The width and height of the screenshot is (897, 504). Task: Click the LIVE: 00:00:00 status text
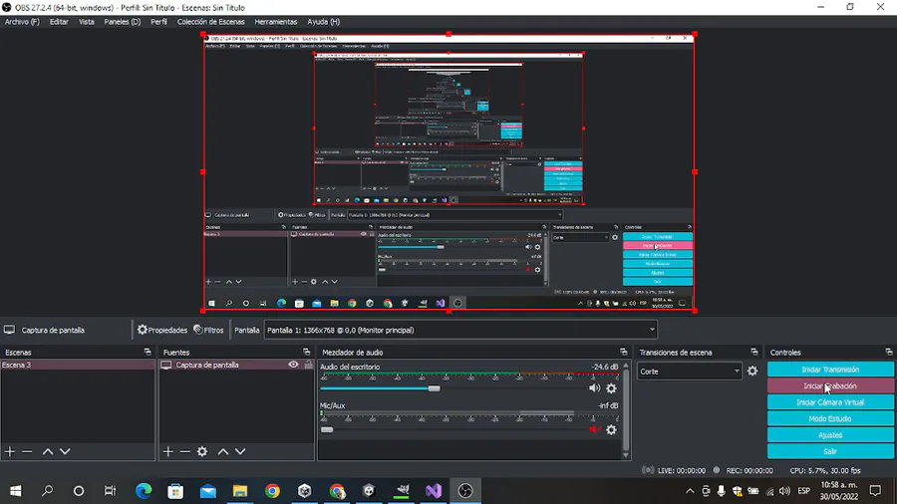(x=682, y=471)
